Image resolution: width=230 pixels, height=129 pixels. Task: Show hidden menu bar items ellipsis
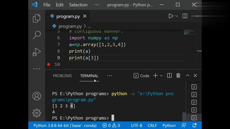pyautogui.click(x=97, y=5)
